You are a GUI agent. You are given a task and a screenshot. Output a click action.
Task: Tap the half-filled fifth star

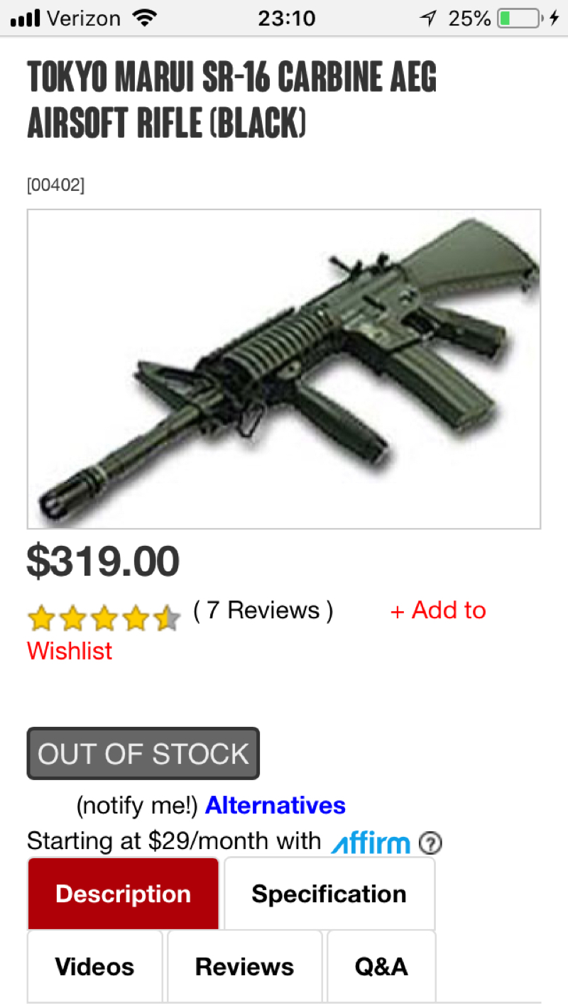point(167,618)
